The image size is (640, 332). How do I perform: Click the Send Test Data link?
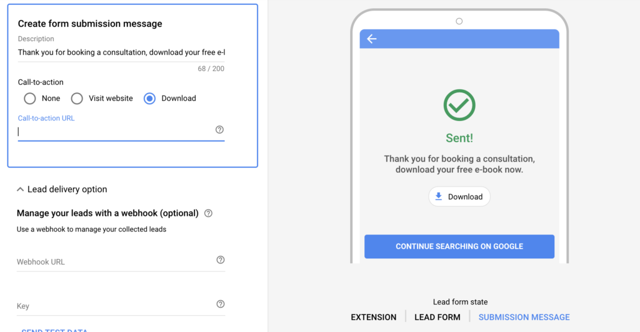(x=55, y=330)
